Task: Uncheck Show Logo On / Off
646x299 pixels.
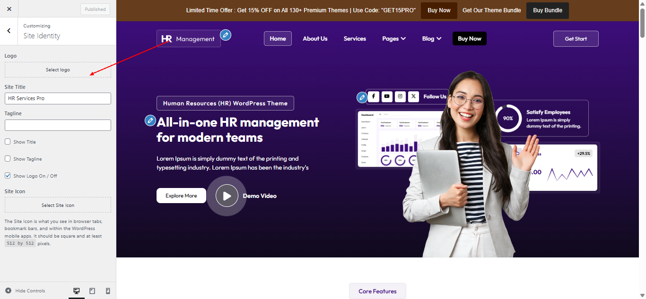Action: [x=8, y=176]
